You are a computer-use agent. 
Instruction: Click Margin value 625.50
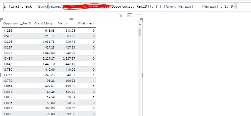pos(70,92)
